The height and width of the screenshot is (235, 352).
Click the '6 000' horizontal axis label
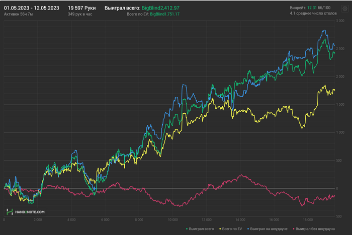coord(105,220)
